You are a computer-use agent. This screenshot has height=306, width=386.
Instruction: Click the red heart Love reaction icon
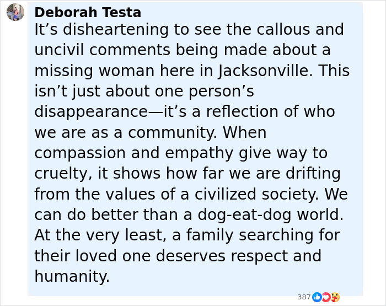pyautogui.click(x=326, y=297)
